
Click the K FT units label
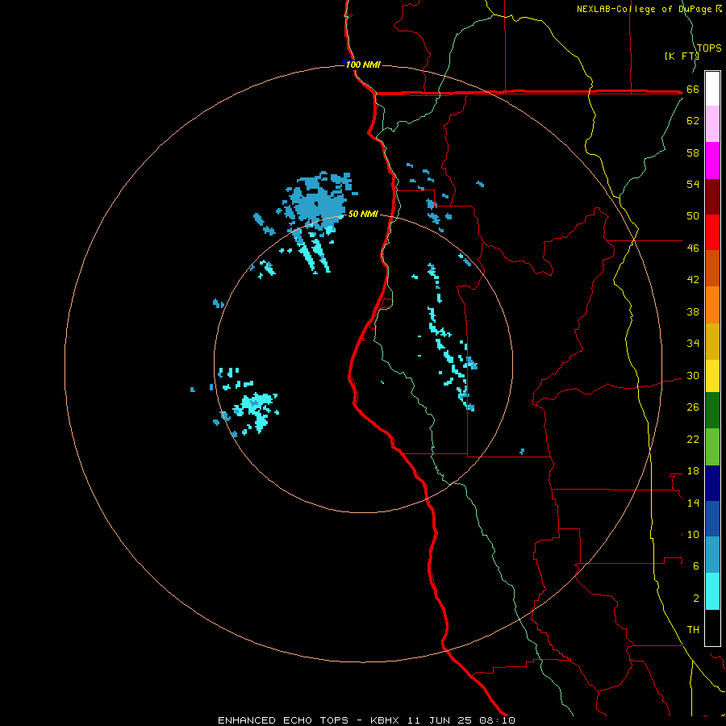click(x=681, y=56)
